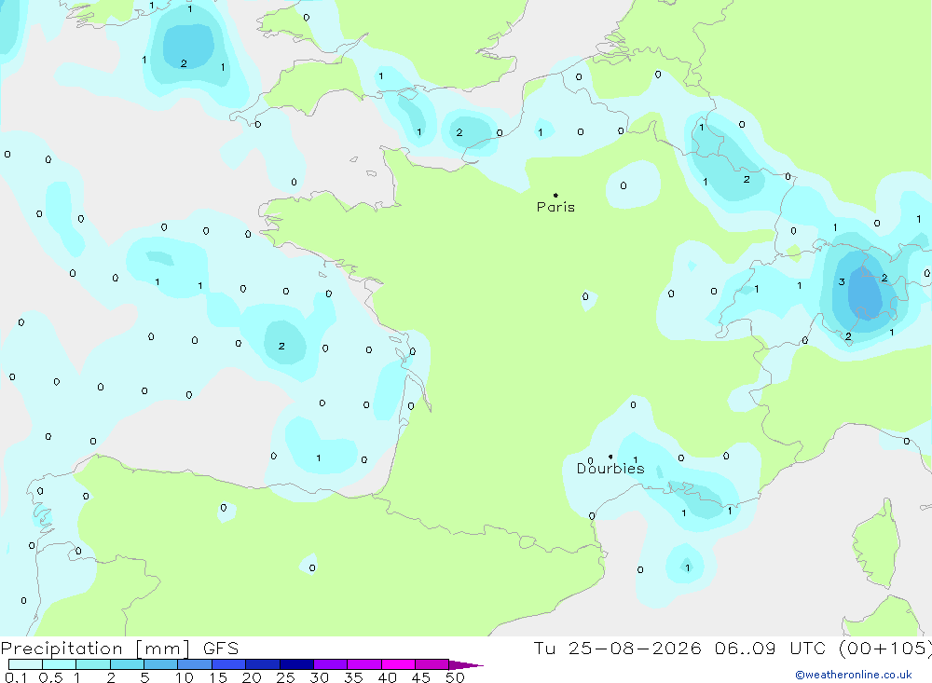Select the Dourbies location dot marker

pyautogui.click(x=610, y=457)
